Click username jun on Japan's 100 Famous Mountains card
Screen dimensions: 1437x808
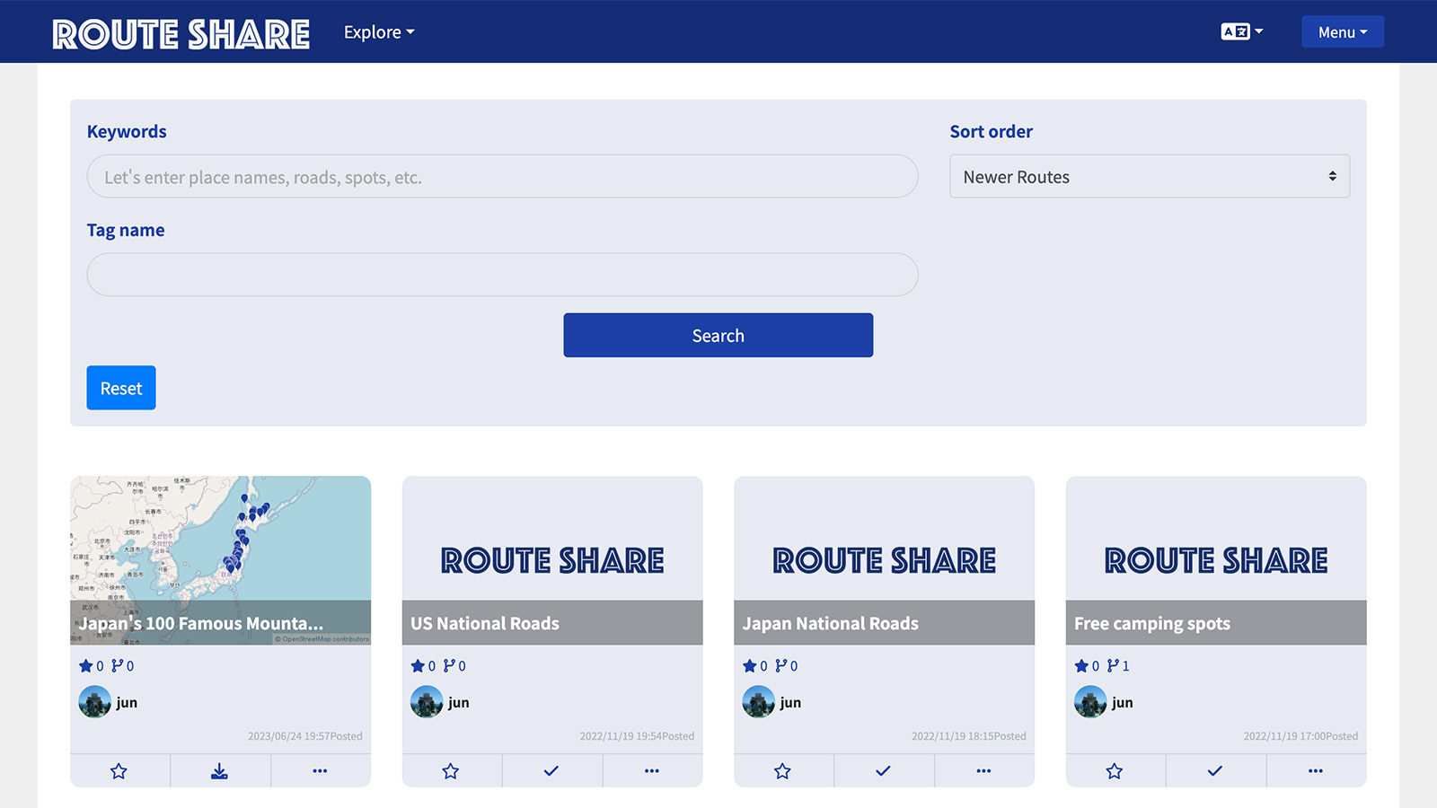tap(127, 702)
